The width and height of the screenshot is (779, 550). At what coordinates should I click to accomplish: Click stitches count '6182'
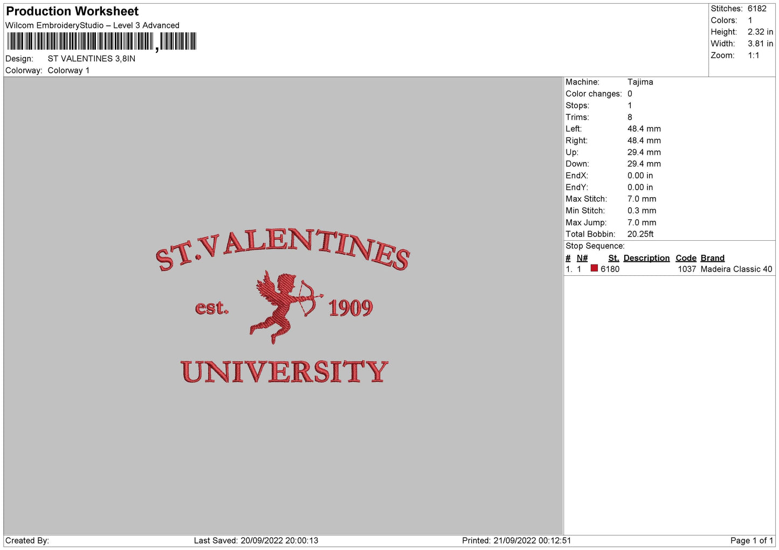click(757, 9)
